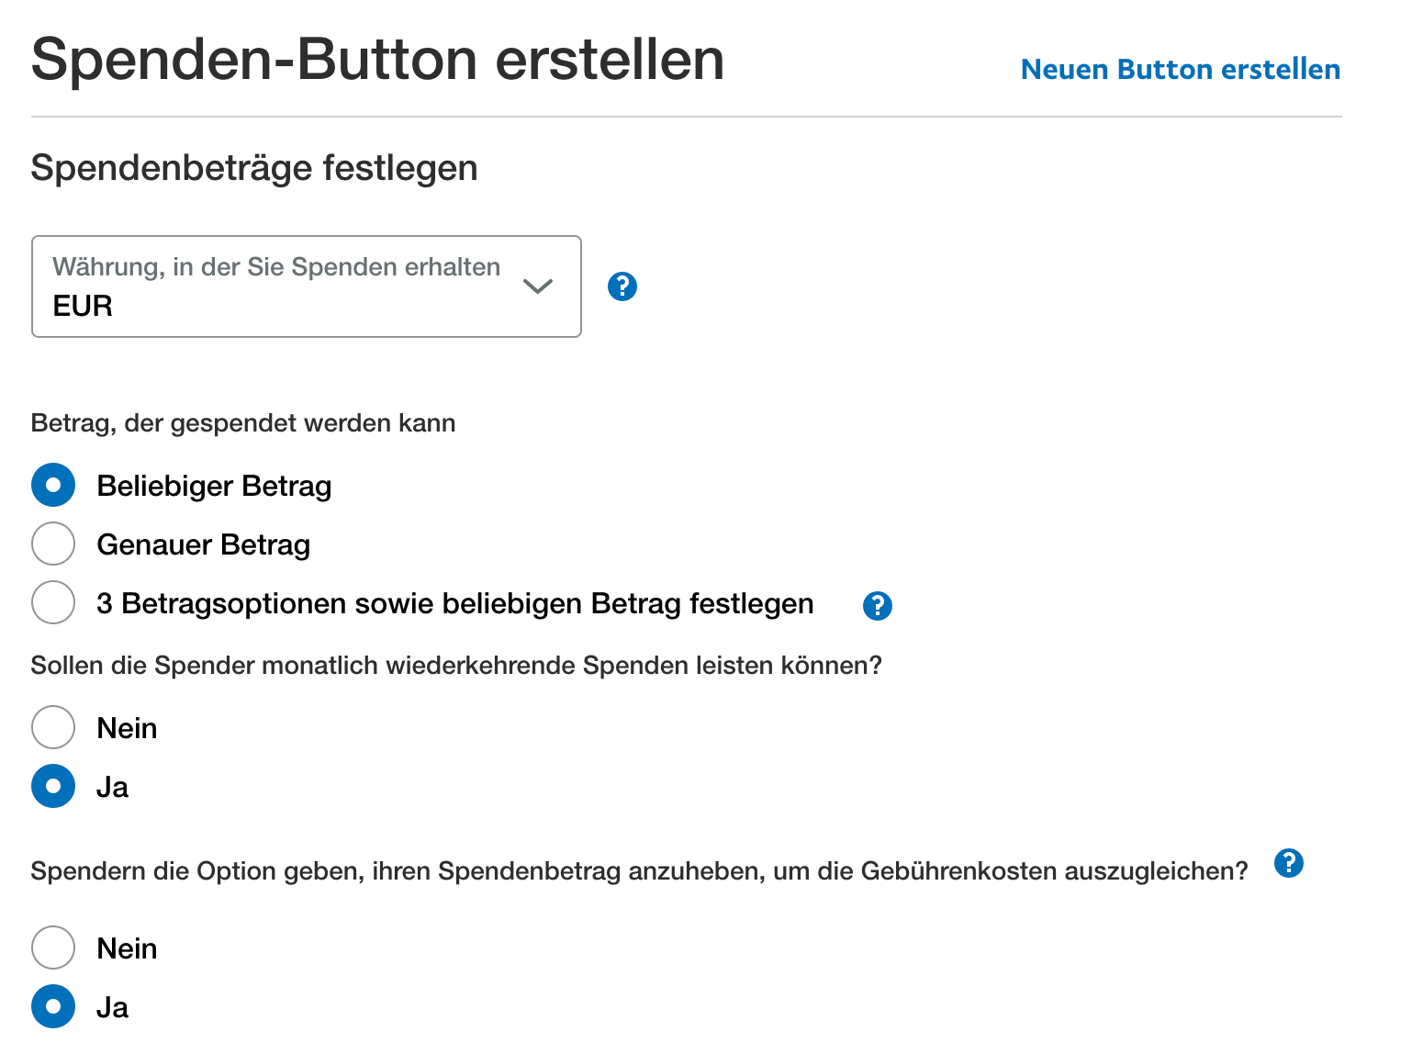This screenshot has width=1423, height=1054.
Task: Select 'Ja' for covering fee costs
Action: (53, 1007)
